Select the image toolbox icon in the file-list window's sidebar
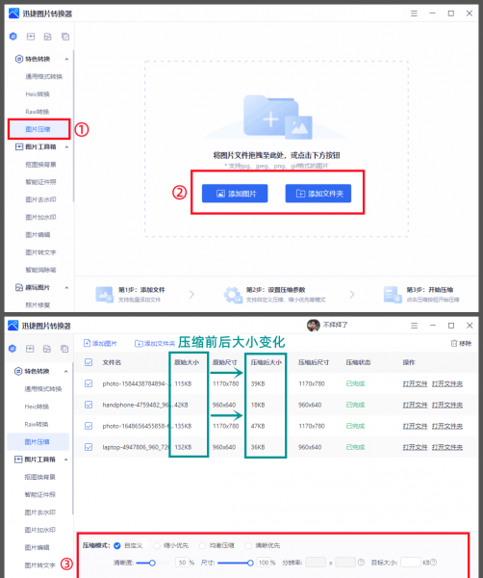Screen dimensions: 483x578 tap(30, 349)
